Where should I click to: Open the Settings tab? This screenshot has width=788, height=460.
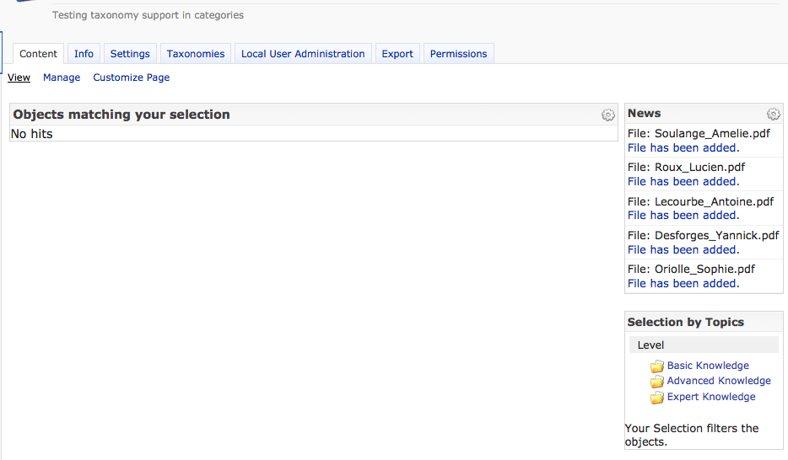(130, 54)
